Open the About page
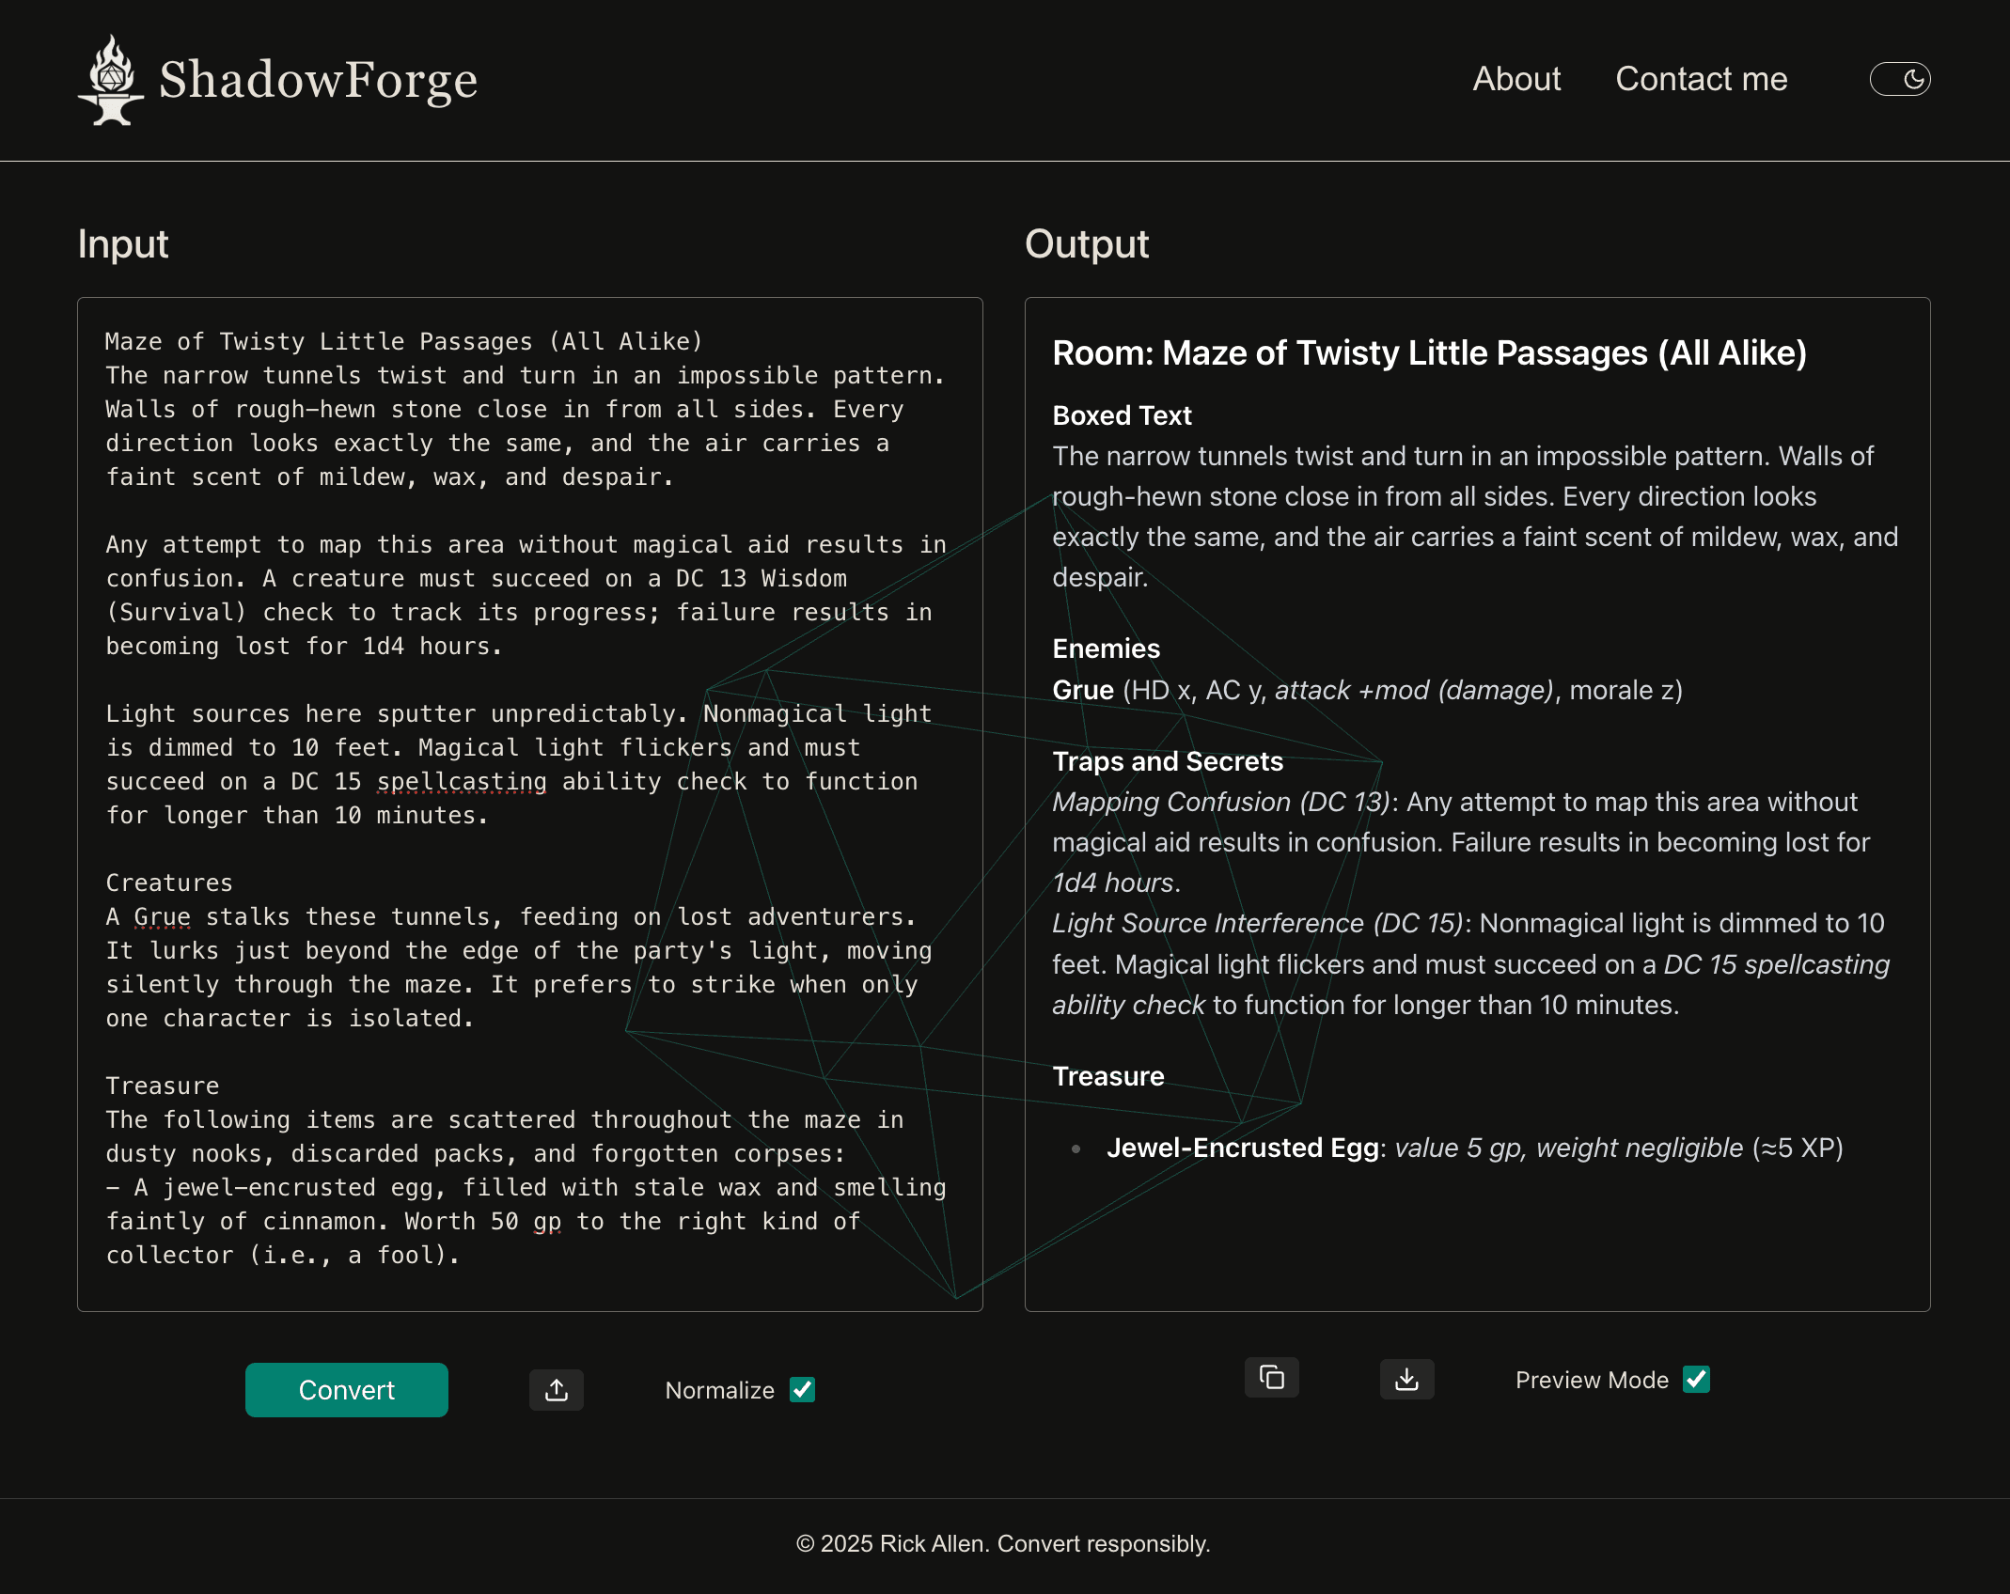The image size is (2010, 1594). (x=1515, y=79)
